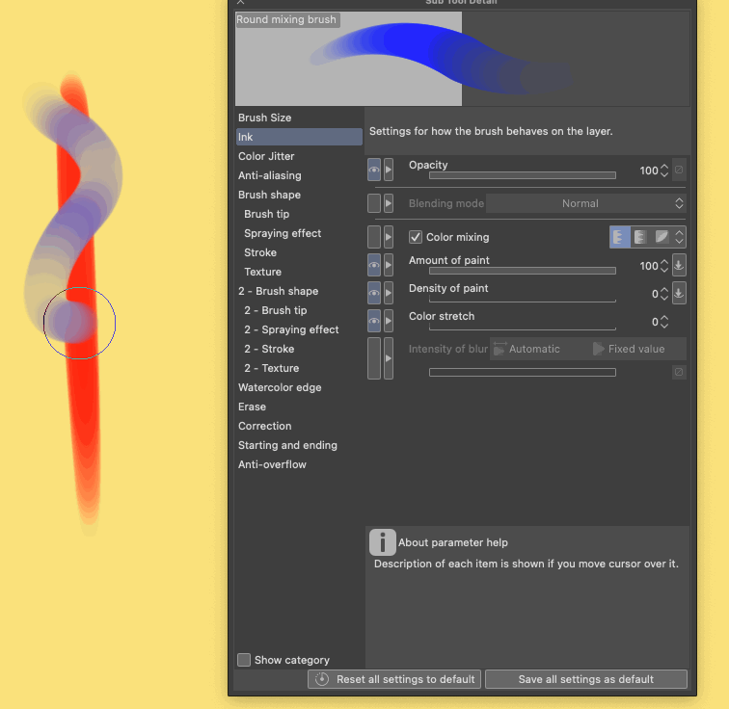Toggle Blending mode display in Tool Property
The width and height of the screenshot is (729, 709).
click(x=374, y=203)
